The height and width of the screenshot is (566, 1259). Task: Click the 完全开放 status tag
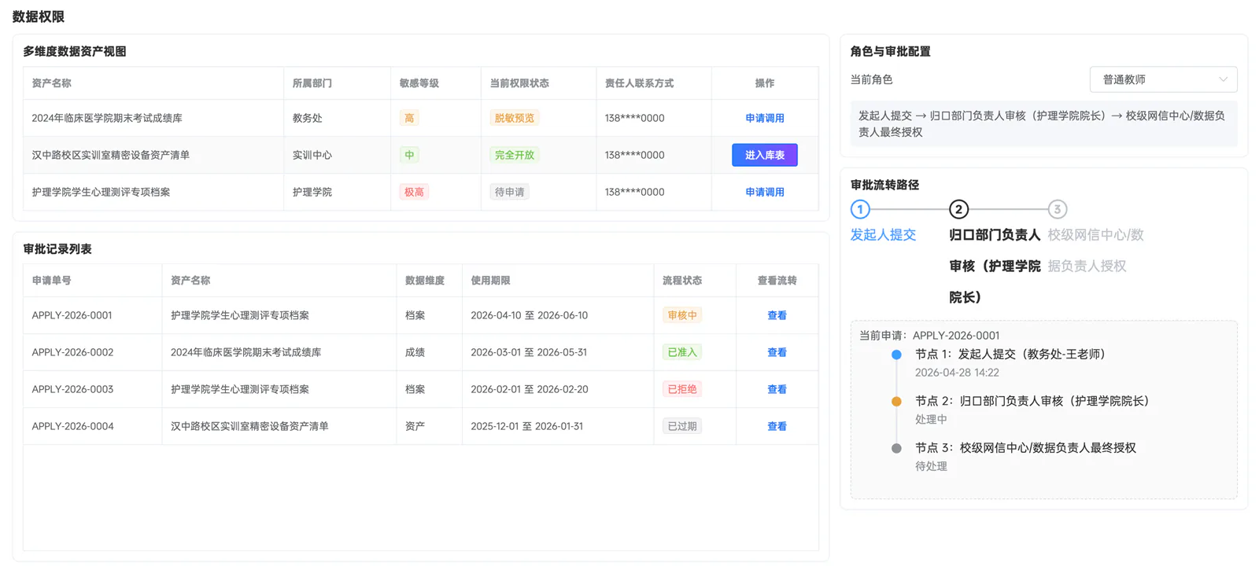(515, 155)
